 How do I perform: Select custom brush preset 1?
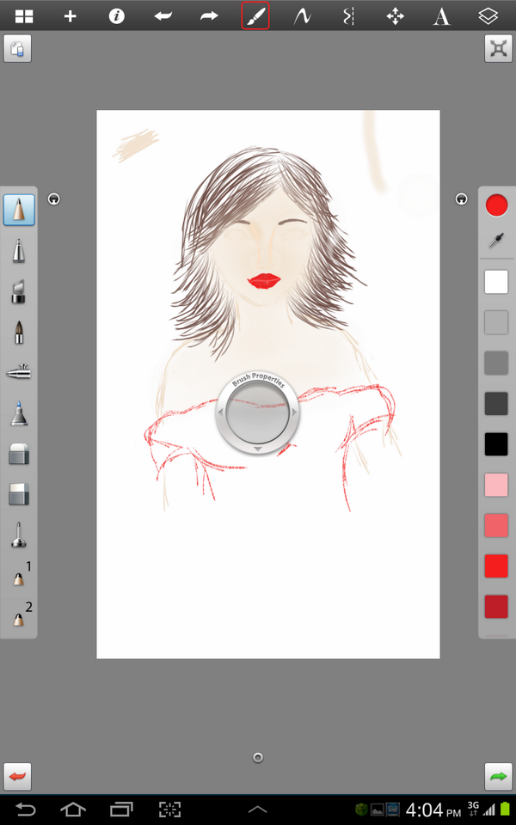click(21, 575)
